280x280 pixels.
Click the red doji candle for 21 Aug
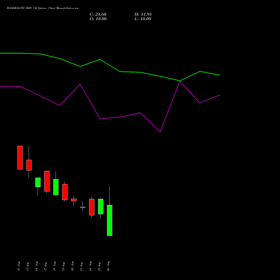tap(83, 207)
